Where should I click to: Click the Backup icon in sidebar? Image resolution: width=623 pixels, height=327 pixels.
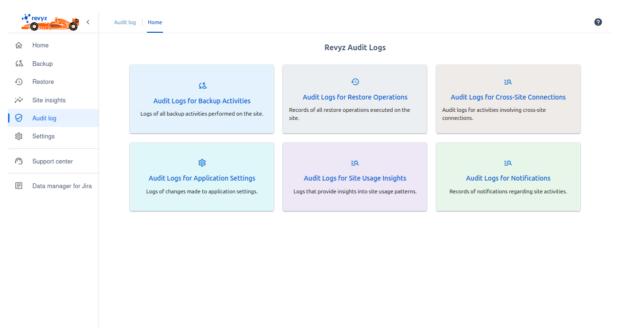(x=19, y=64)
